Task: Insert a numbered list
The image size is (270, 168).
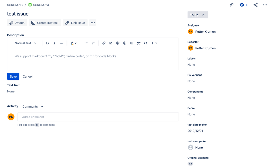Action: click(93, 43)
